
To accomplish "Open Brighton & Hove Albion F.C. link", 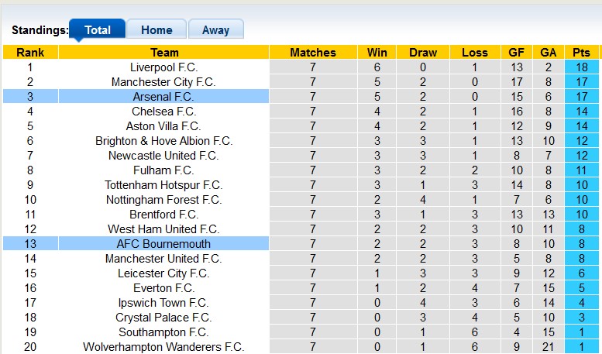I will pos(163,141).
